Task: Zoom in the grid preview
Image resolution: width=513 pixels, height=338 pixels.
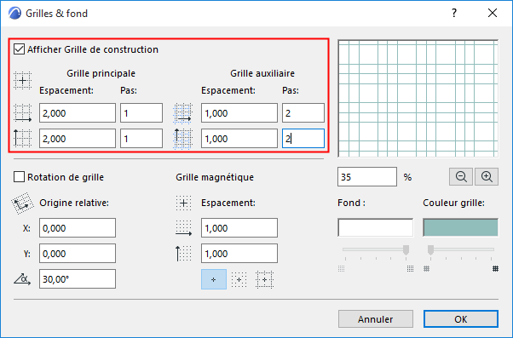Action: pyautogui.click(x=487, y=177)
